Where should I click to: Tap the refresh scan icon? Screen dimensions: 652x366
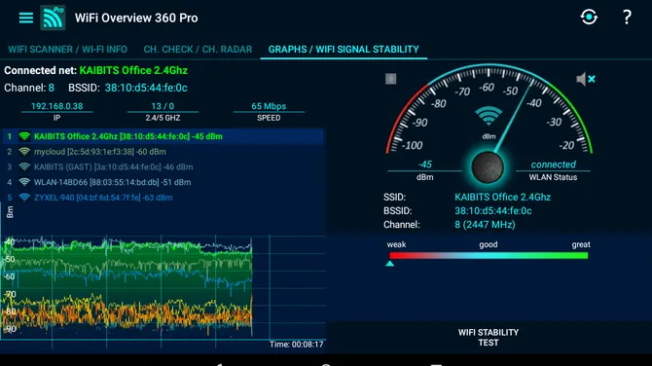[x=589, y=18]
